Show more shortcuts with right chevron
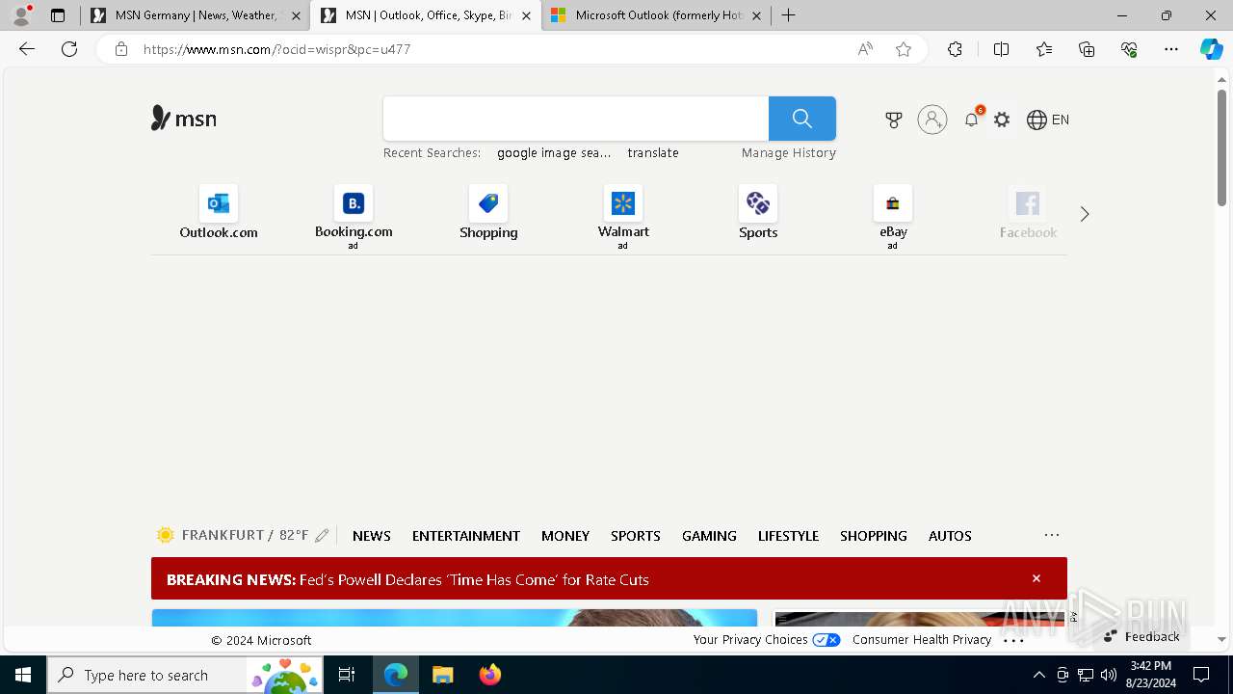 [x=1085, y=214]
